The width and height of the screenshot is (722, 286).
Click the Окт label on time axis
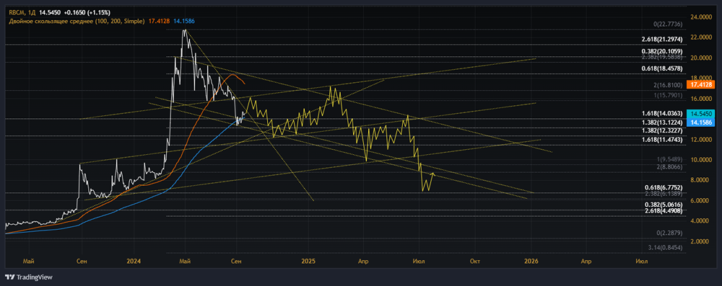pos(475,262)
